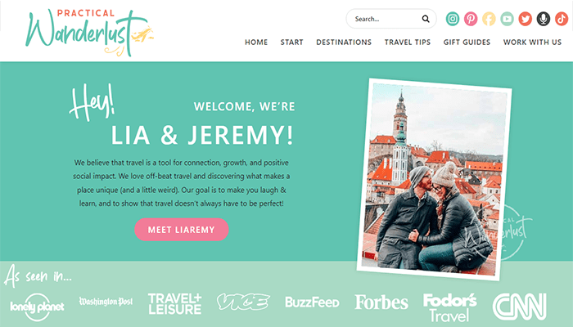Click the Lonely Planet logo

point(37,307)
